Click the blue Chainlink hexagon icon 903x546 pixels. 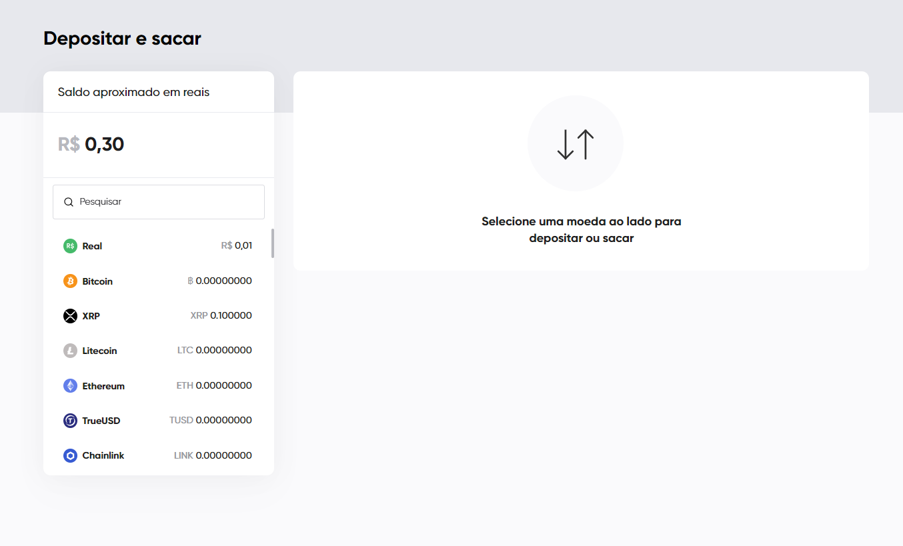click(x=70, y=455)
